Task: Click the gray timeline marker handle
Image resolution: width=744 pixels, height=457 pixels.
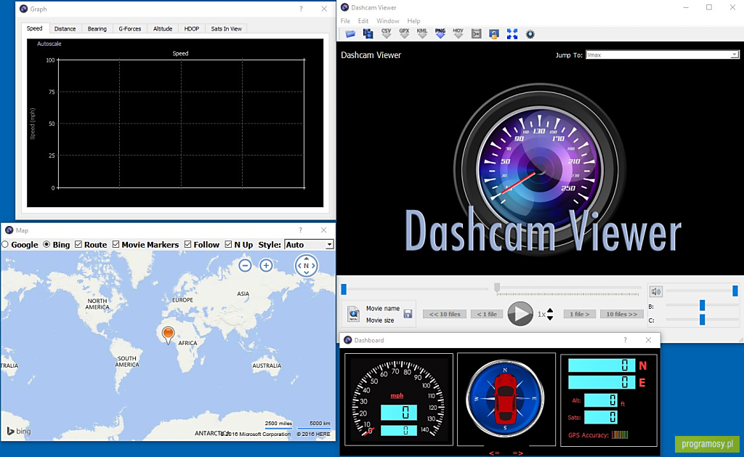Action: click(x=497, y=288)
